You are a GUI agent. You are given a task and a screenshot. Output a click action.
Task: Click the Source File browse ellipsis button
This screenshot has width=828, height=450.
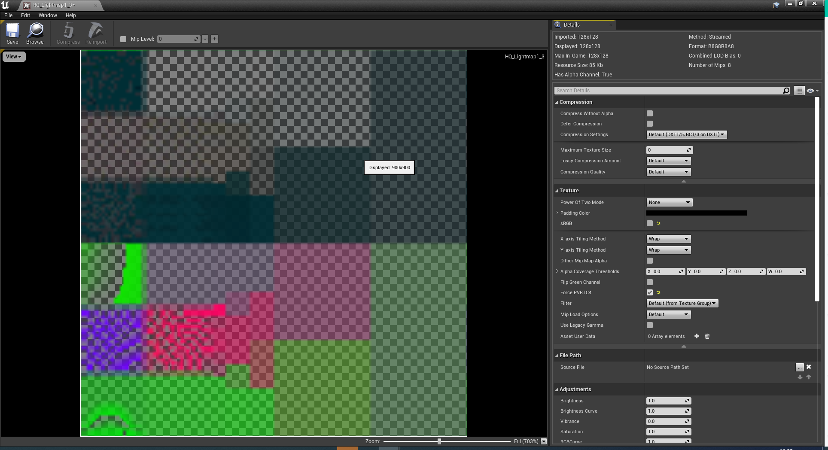click(800, 367)
